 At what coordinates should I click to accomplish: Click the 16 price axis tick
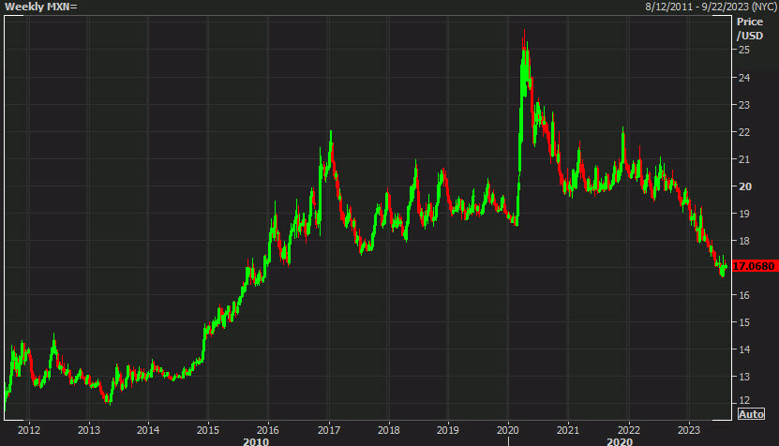tap(744, 295)
